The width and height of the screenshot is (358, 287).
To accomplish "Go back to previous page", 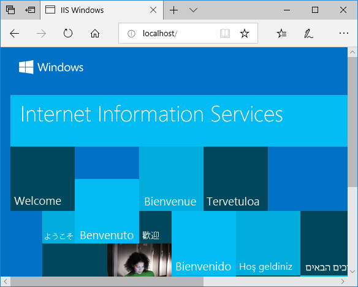I will point(14,34).
